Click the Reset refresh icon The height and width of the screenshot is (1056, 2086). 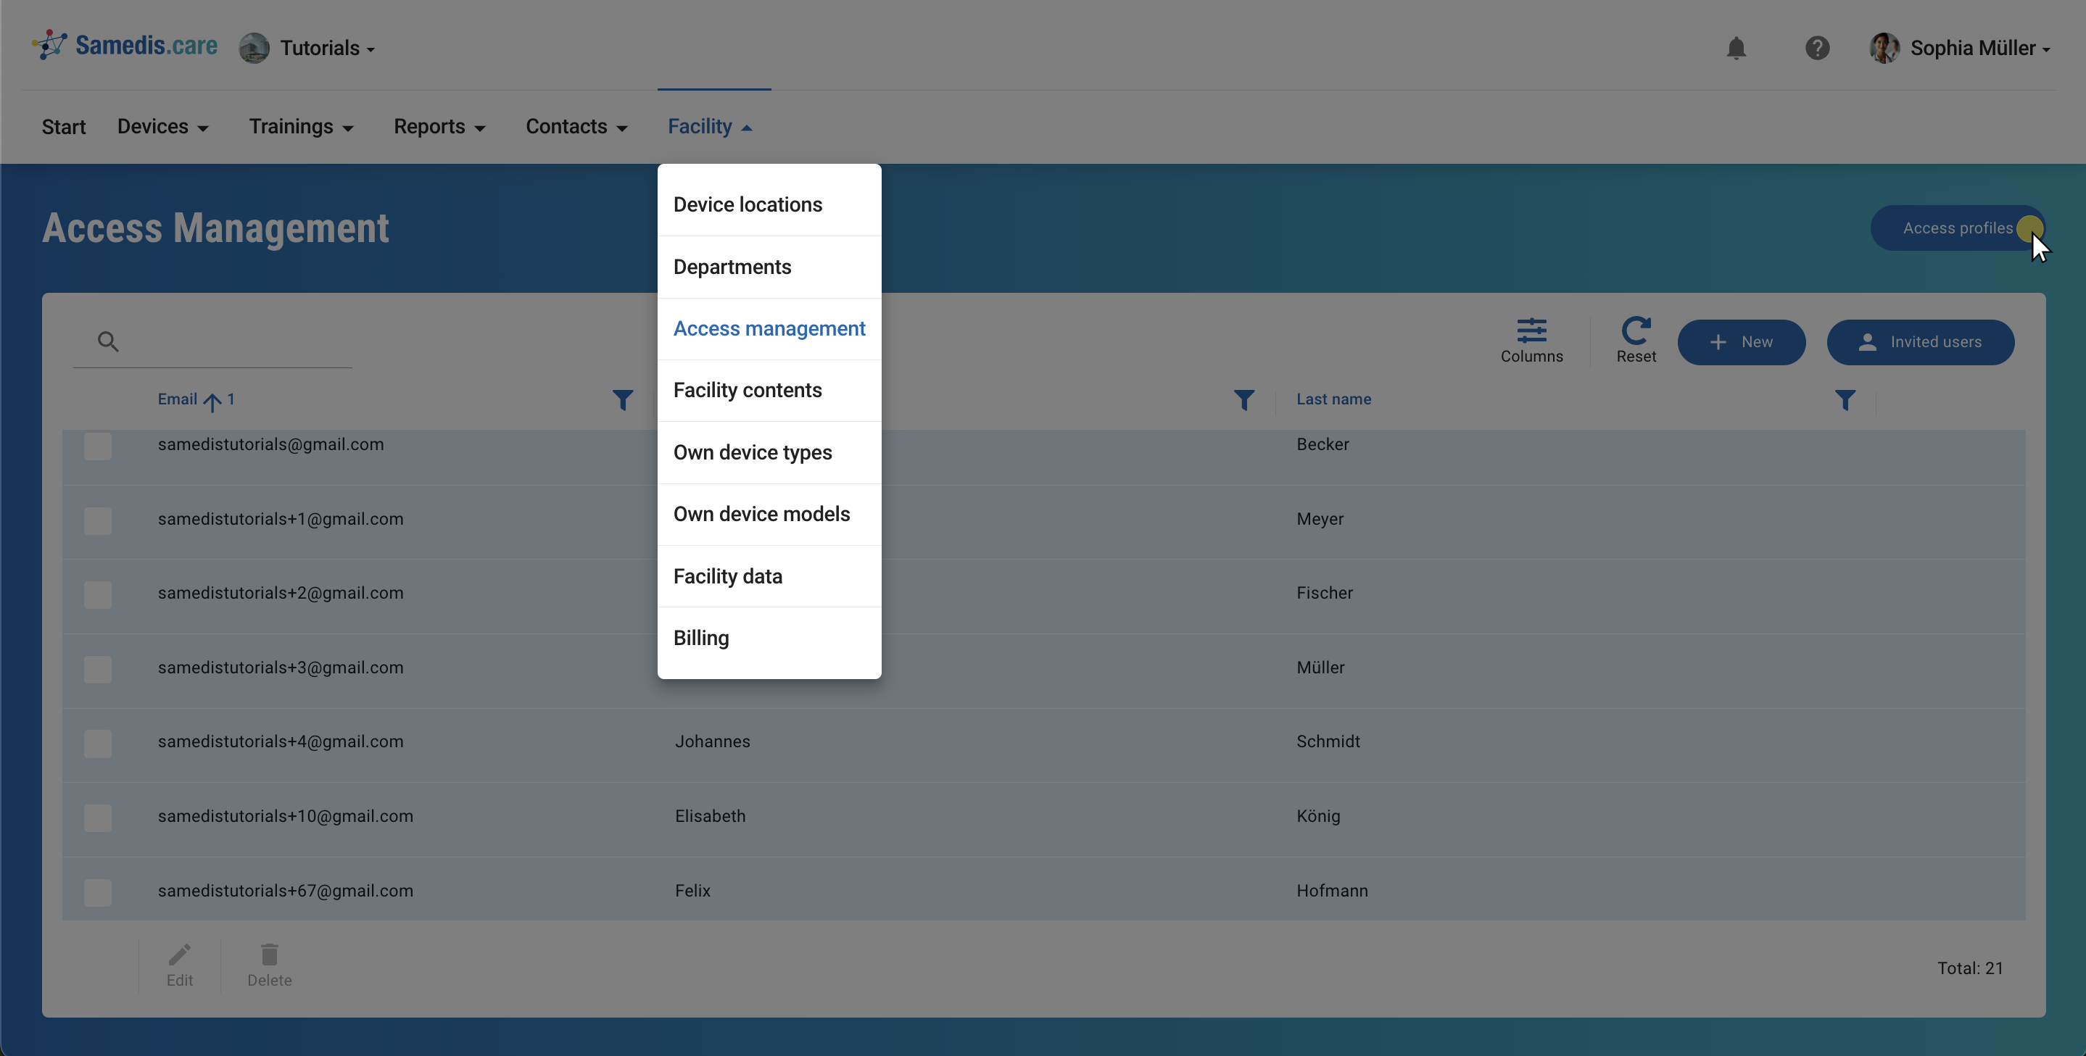(1636, 331)
